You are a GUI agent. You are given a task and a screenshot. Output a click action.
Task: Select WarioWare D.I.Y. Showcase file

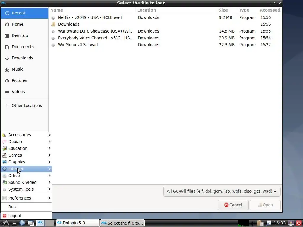coord(166,31)
